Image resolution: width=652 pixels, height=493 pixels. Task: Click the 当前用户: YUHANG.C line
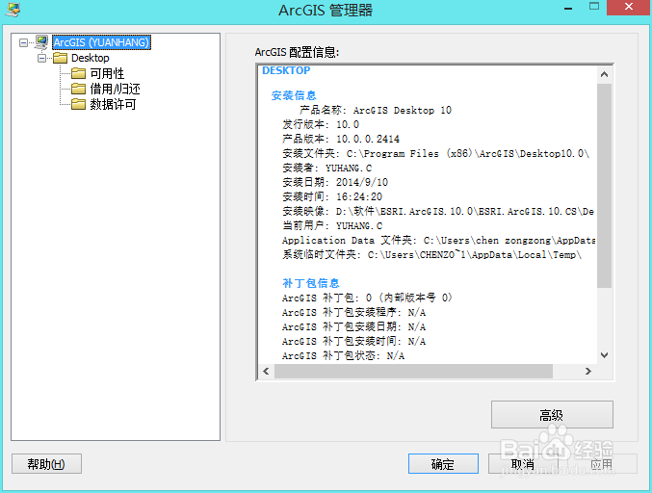coord(332,225)
